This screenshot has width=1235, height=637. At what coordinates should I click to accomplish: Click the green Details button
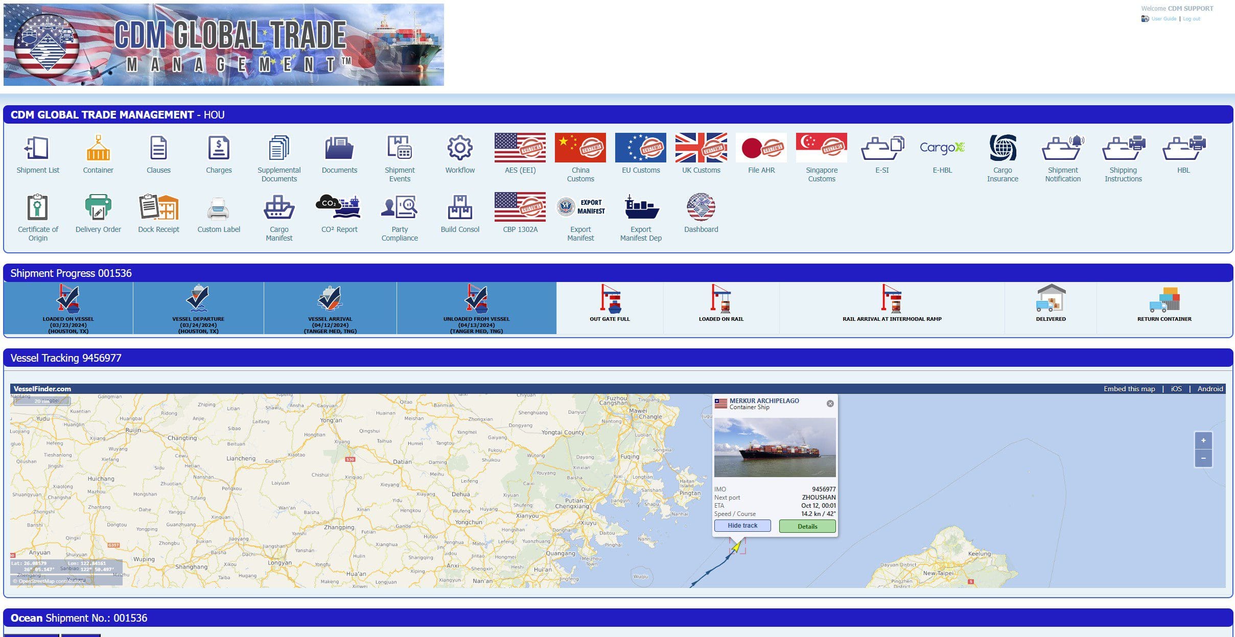pyautogui.click(x=807, y=526)
